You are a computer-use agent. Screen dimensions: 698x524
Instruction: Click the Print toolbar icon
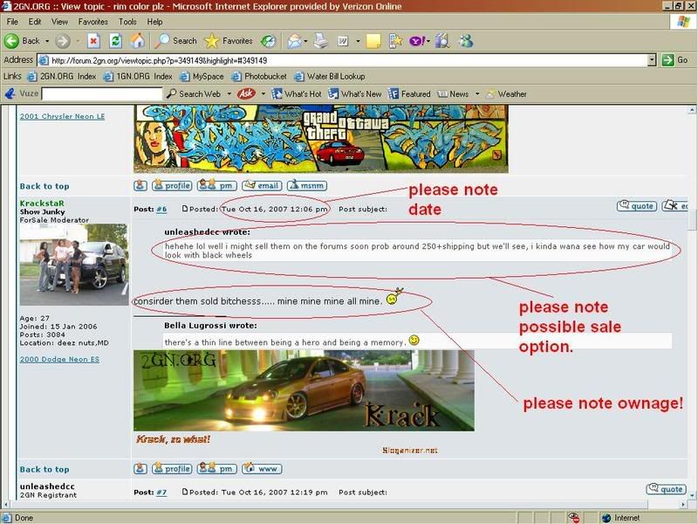coord(321,41)
